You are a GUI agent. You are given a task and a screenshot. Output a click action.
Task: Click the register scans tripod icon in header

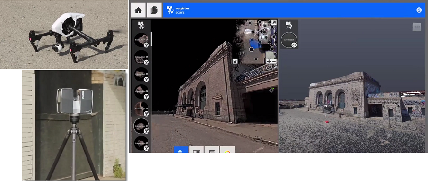170,10
